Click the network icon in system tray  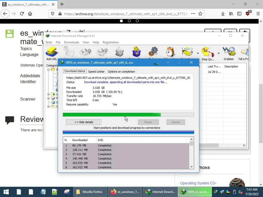pyautogui.click(x=222, y=192)
